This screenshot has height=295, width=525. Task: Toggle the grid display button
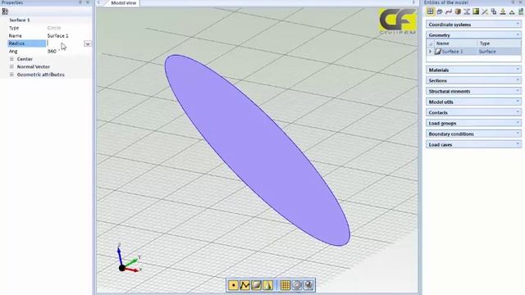[285, 285]
